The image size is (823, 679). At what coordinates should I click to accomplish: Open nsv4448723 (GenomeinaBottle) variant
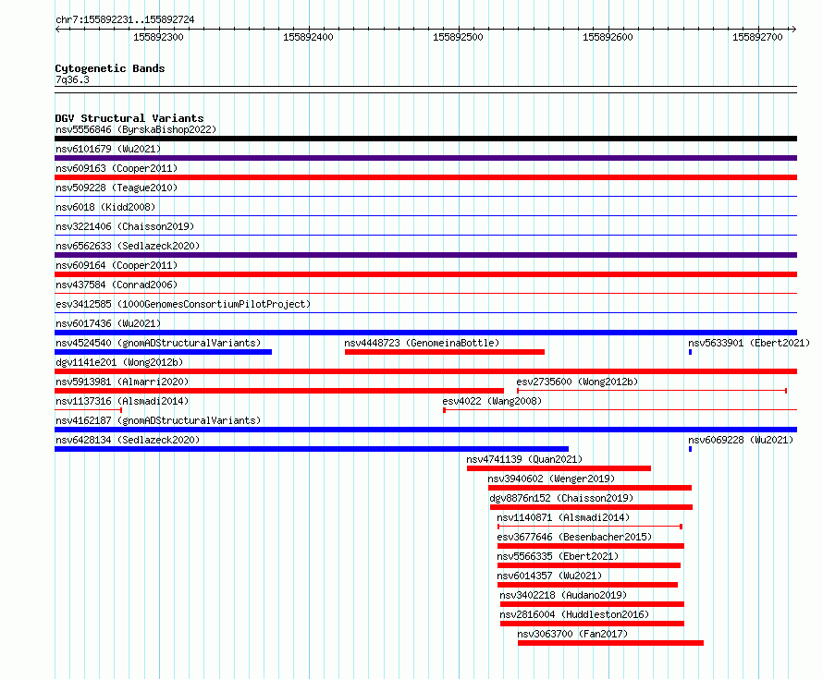tap(422, 343)
